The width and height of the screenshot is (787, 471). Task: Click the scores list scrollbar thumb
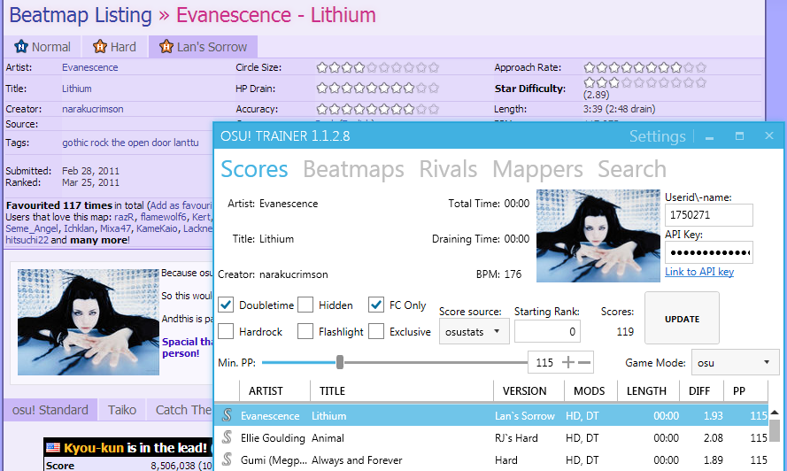click(x=775, y=431)
